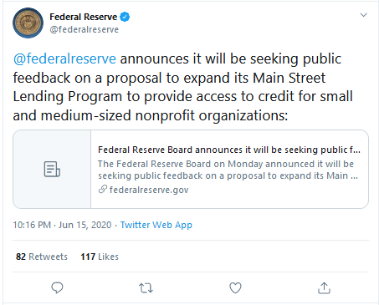
Task: Open the Twitter Web App link
Action: coord(156,225)
